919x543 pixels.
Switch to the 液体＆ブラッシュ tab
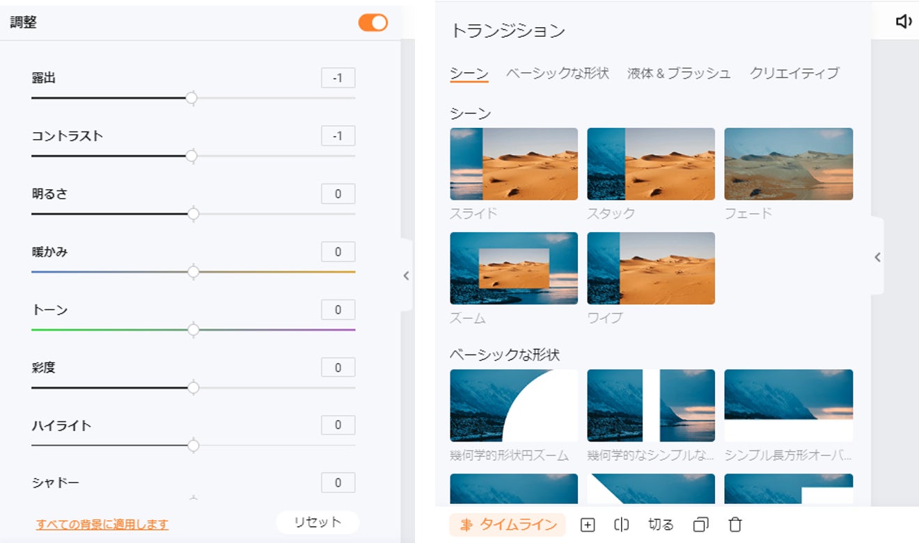point(679,73)
